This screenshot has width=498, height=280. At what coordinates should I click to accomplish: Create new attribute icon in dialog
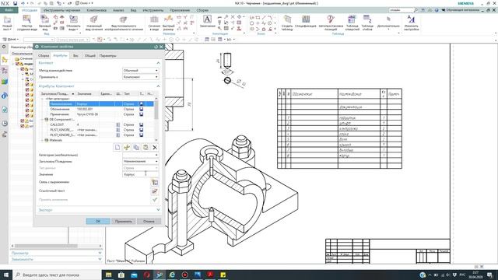[x=117, y=147]
